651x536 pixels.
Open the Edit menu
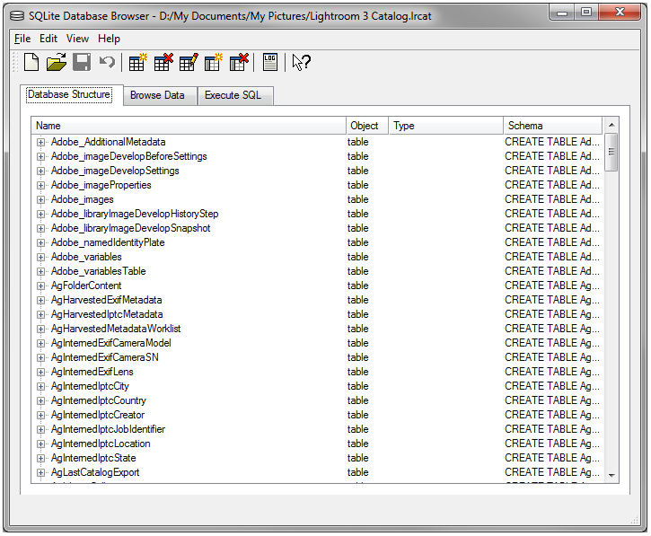click(x=48, y=39)
